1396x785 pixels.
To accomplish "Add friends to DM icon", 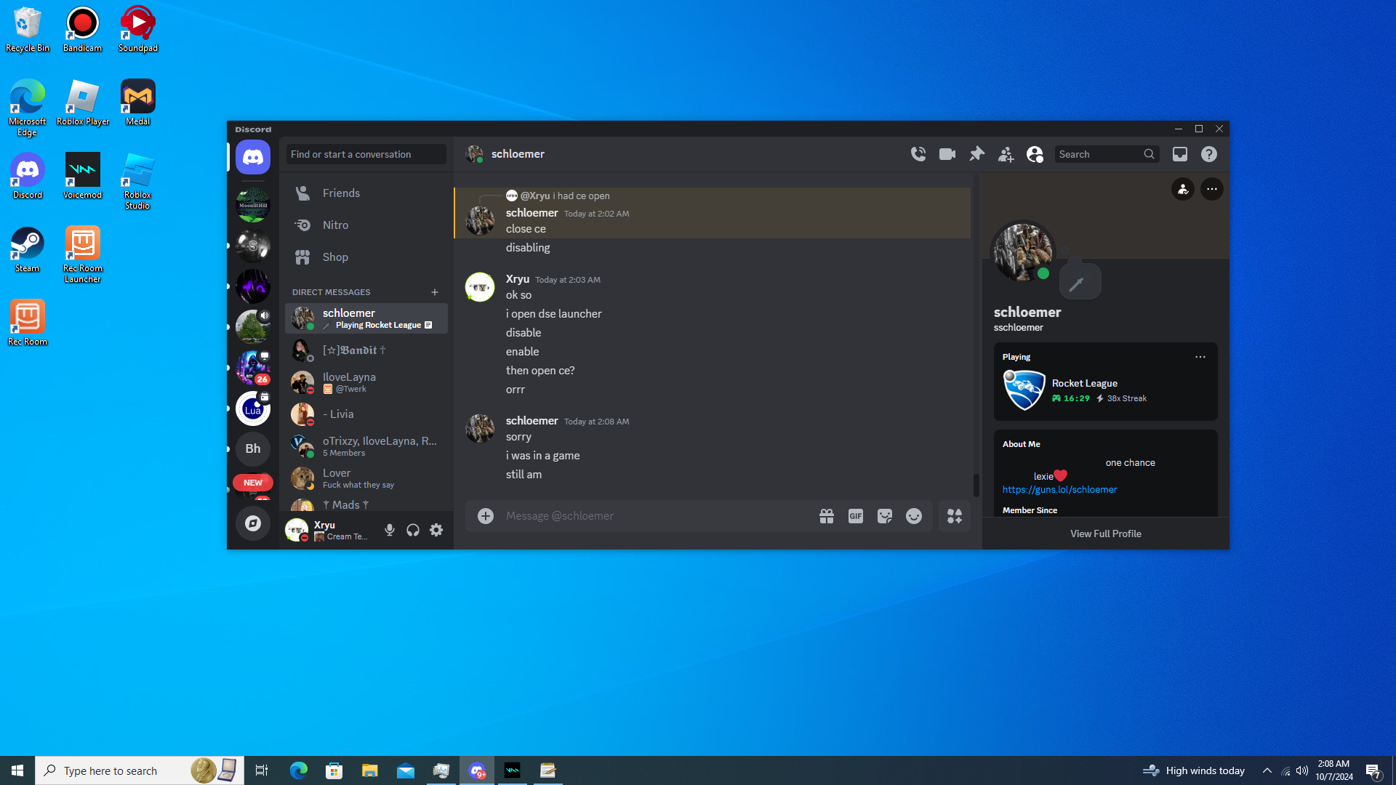I will (x=1006, y=154).
